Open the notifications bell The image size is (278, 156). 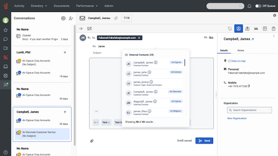point(249,6)
